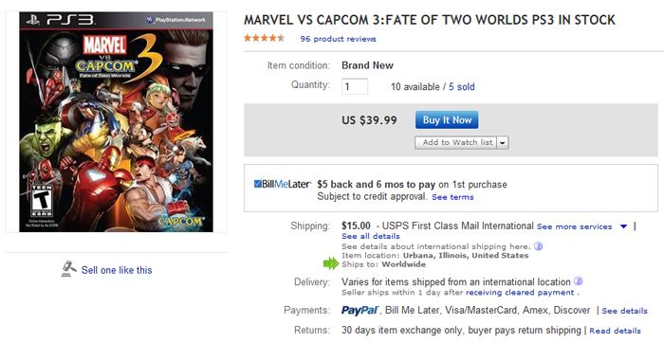Click the green arrow beside Ships to
This screenshot has width=664, height=343.
coord(331,264)
